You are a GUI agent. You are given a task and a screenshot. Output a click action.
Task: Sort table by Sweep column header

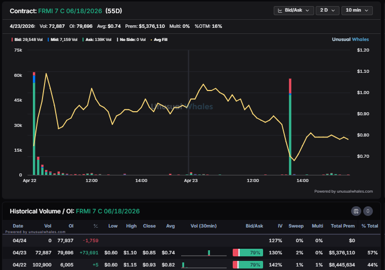[296, 226]
